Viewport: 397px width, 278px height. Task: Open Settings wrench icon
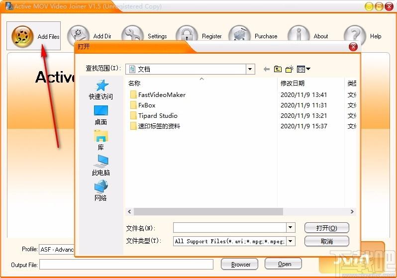click(x=132, y=34)
